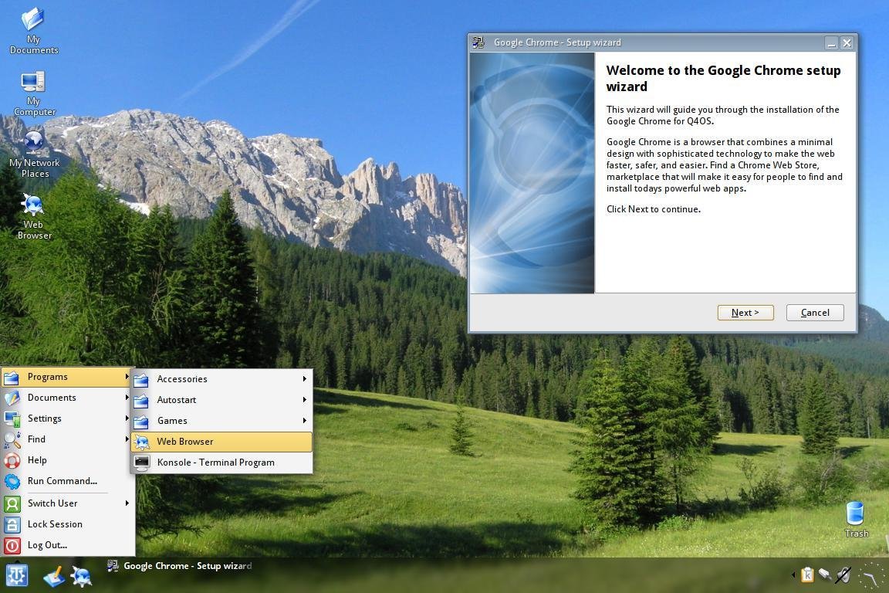The image size is (889, 593).
Task: Expand the Accessories submenu
Action: point(221,379)
